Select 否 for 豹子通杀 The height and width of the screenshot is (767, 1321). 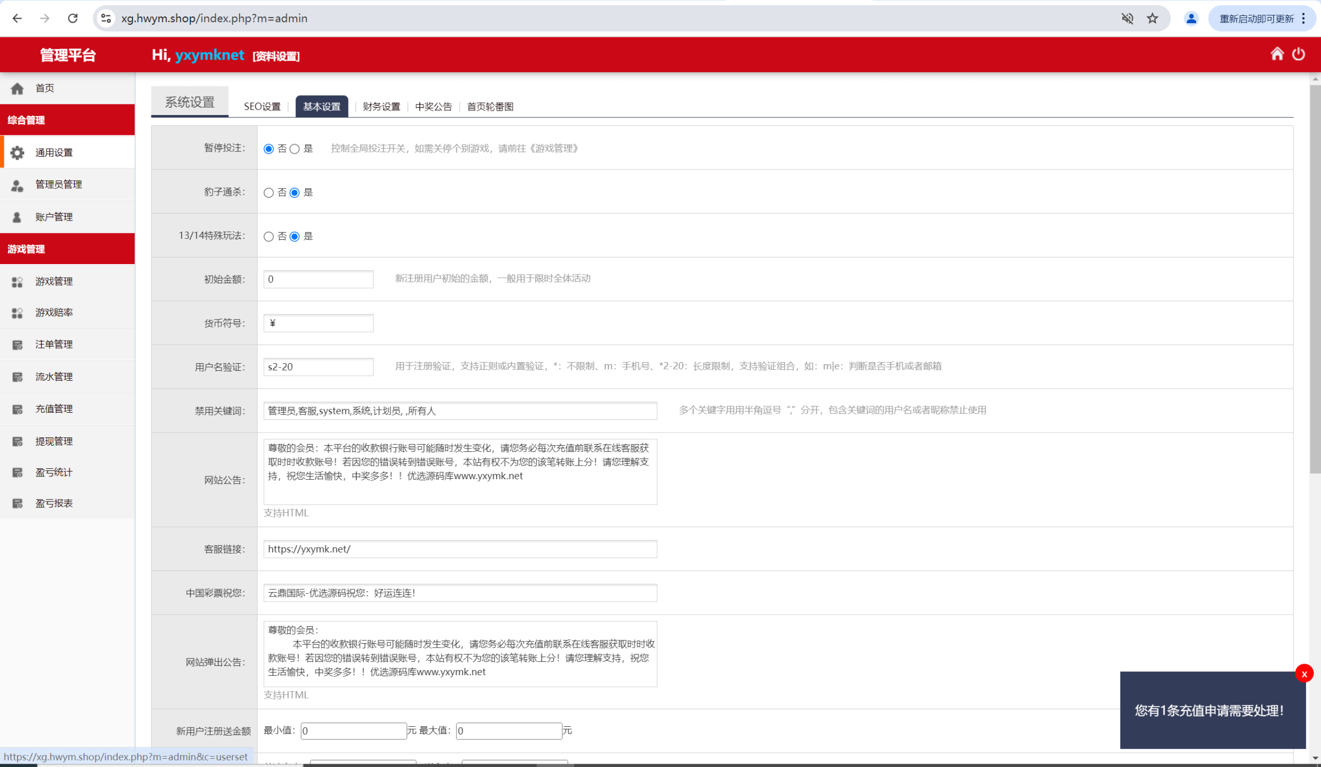(269, 193)
